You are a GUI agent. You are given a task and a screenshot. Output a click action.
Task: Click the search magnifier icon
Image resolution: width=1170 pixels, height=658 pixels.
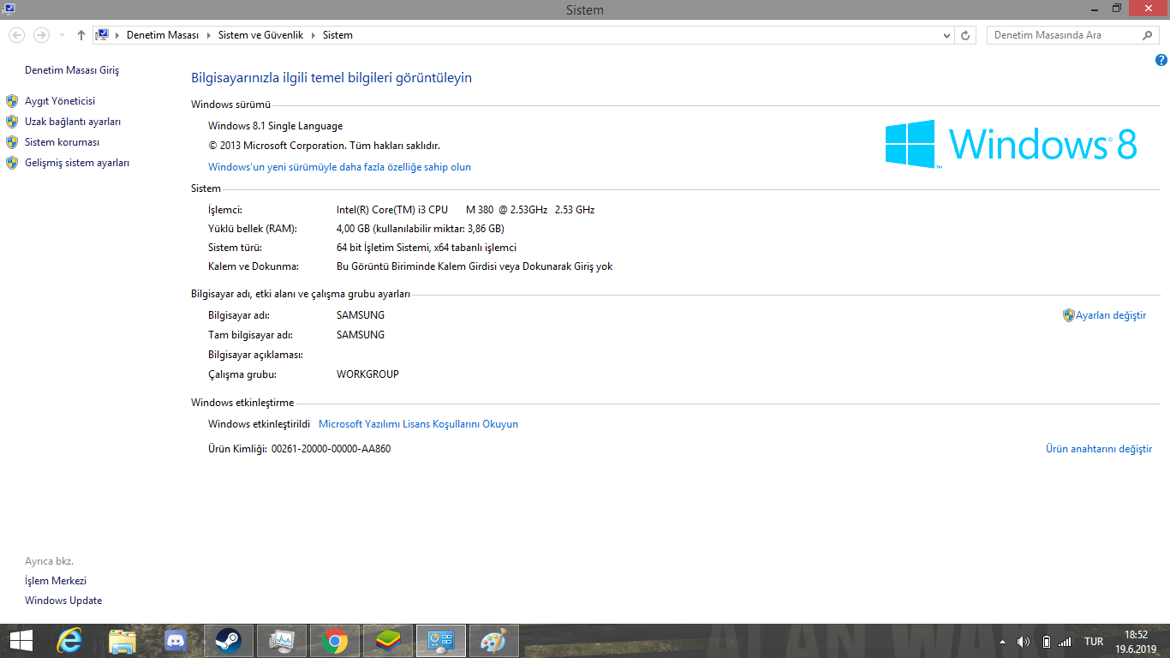coord(1149,35)
